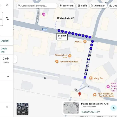Image resolution: width=117 pixels, height=117 pixels.
Task: Open the Opzioni route options link
Action: click(5, 41)
